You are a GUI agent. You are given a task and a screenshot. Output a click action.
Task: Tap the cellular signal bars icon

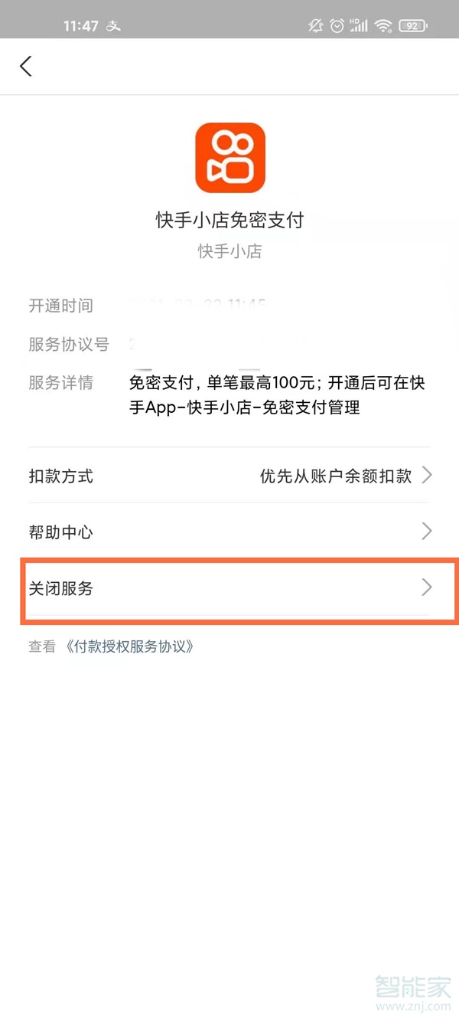[x=359, y=26]
